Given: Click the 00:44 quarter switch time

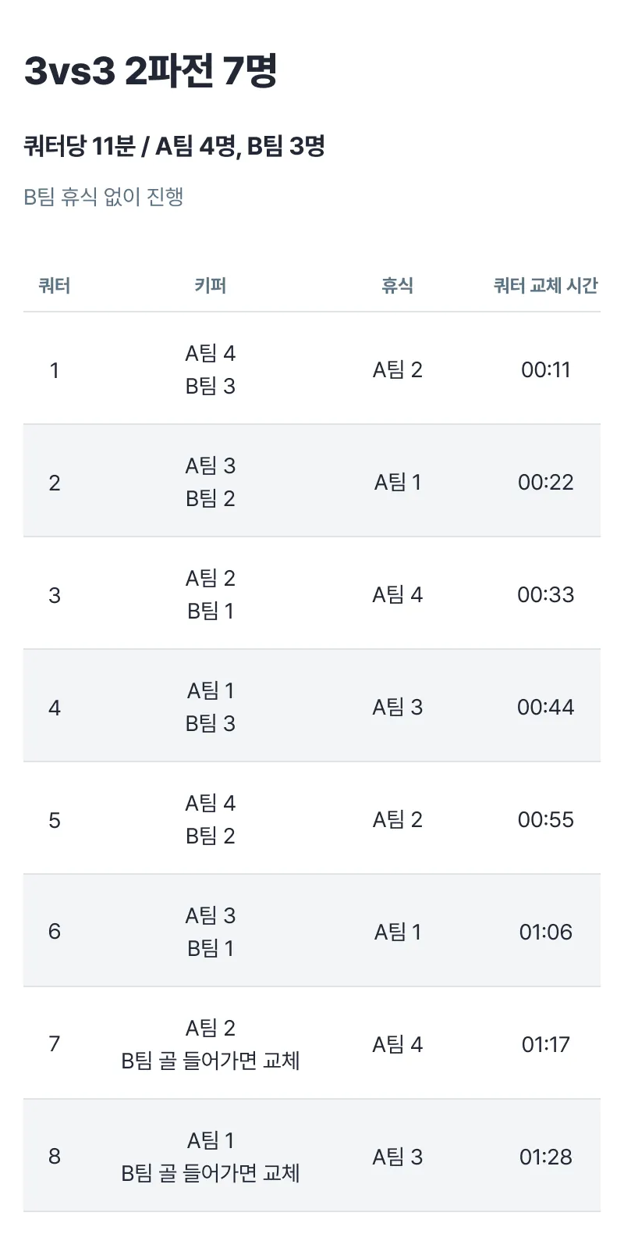Looking at the screenshot, I should click(x=546, y=707).
